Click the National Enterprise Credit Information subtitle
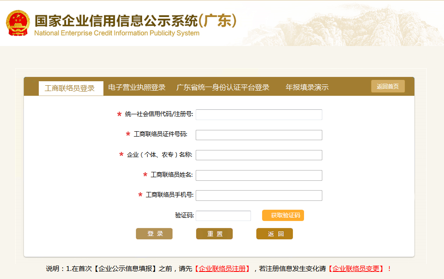Image resolution: width=444 pixels, height=279 pixels. tap(117, 33)
